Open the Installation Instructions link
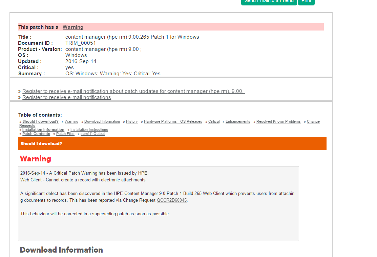The height and width of the screenshot is (257, 377). pos(89,130)
